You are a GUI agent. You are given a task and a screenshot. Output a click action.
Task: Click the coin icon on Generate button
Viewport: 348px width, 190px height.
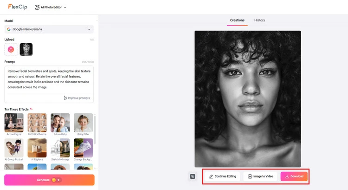pos(54,180)
